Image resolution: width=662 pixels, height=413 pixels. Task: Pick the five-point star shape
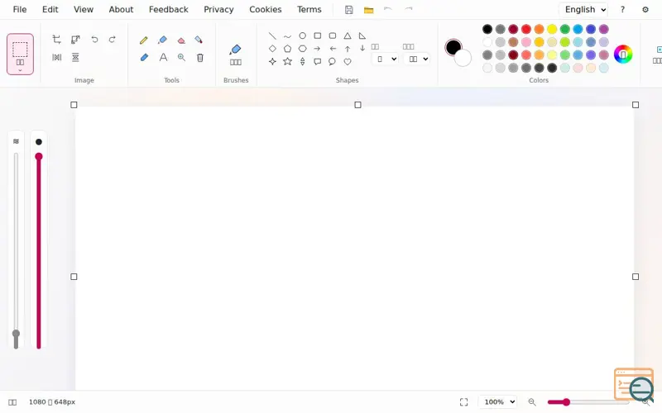(287, 61)
